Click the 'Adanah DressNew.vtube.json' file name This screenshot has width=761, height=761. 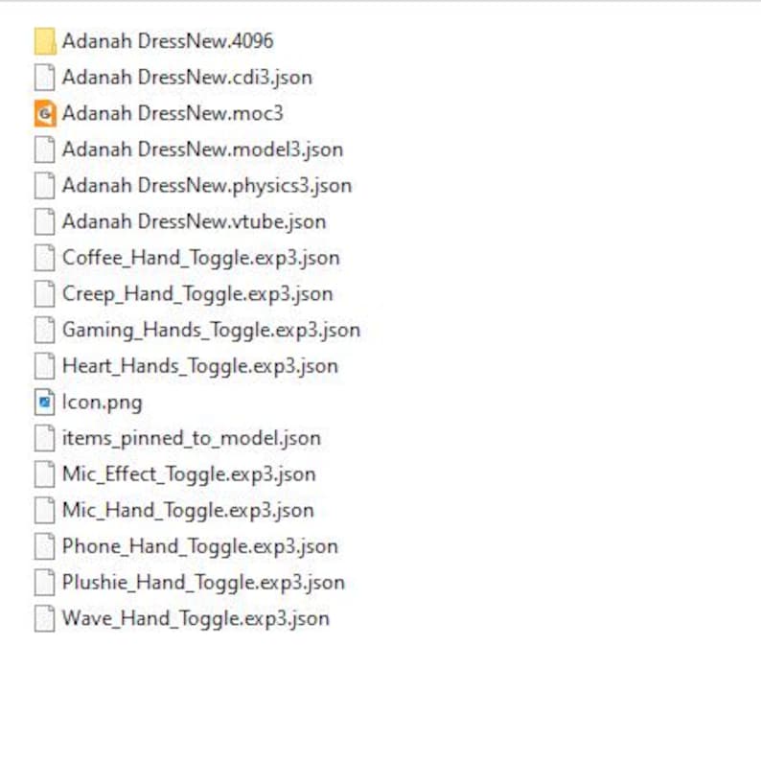coord(195,221)
